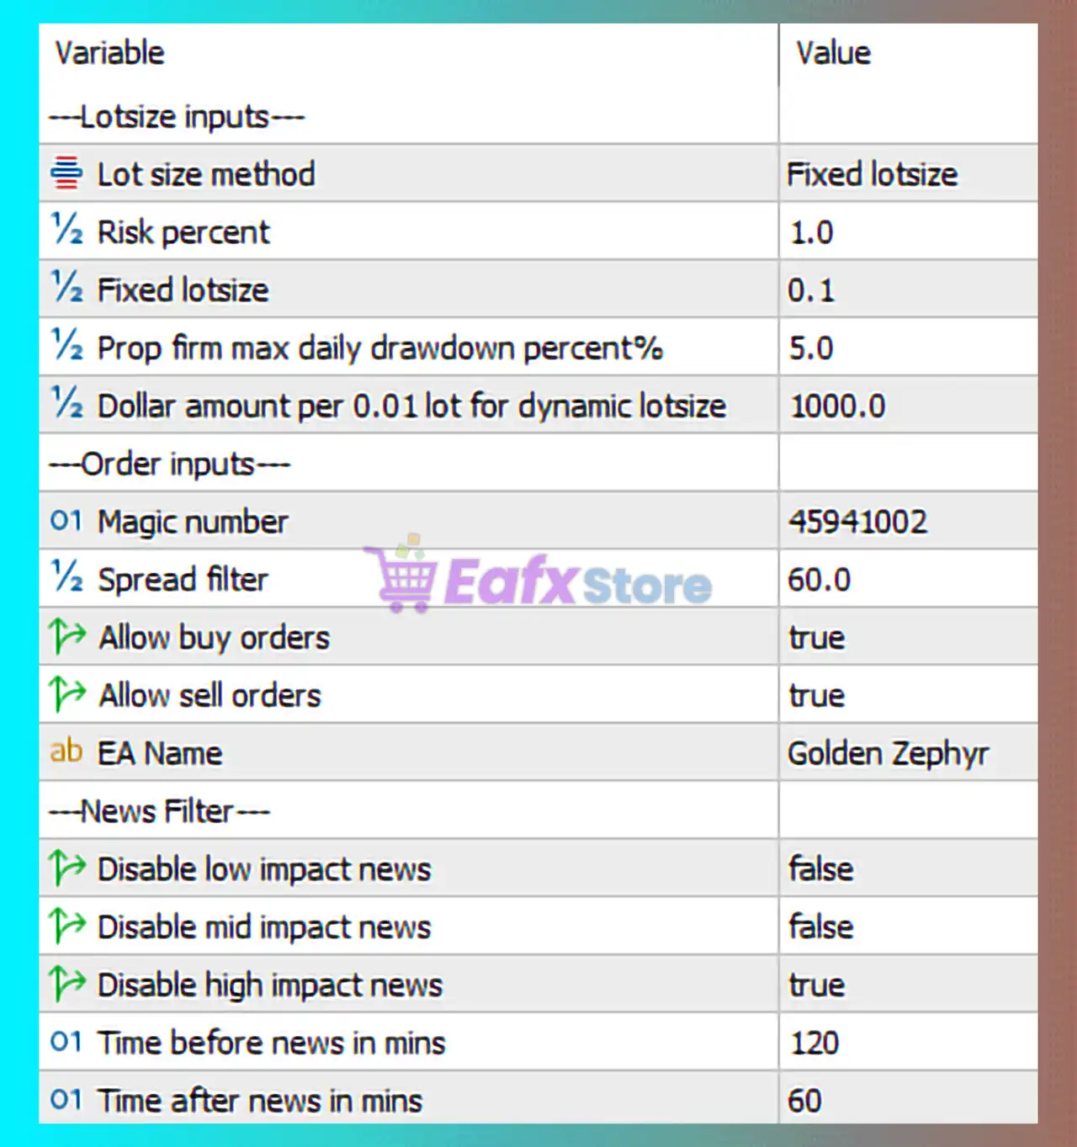Click the fraction icon next to Risk percent
1077x1147 pixels.
click(x=66, y=231)
